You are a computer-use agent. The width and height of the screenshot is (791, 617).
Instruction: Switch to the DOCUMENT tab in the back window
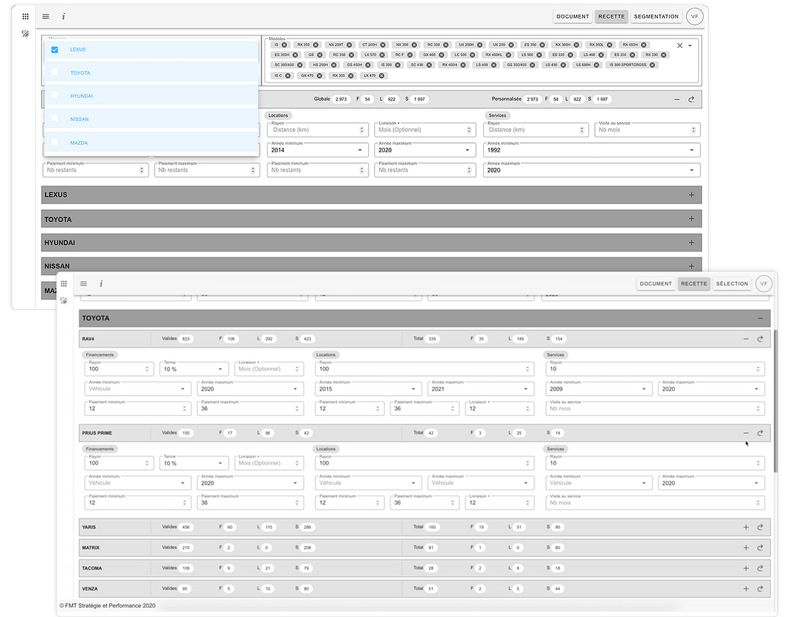[x=573, y=17]
